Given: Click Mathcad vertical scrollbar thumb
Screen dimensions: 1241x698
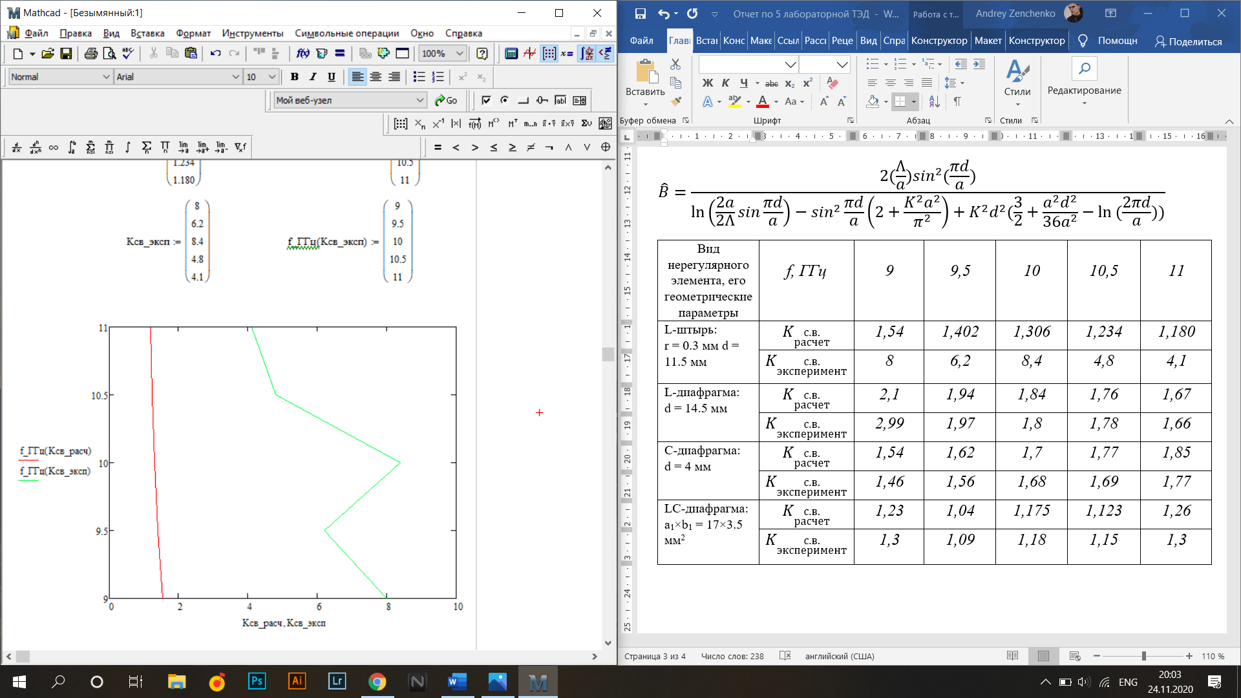Looking at the screenshot, I should pos(608,354).
